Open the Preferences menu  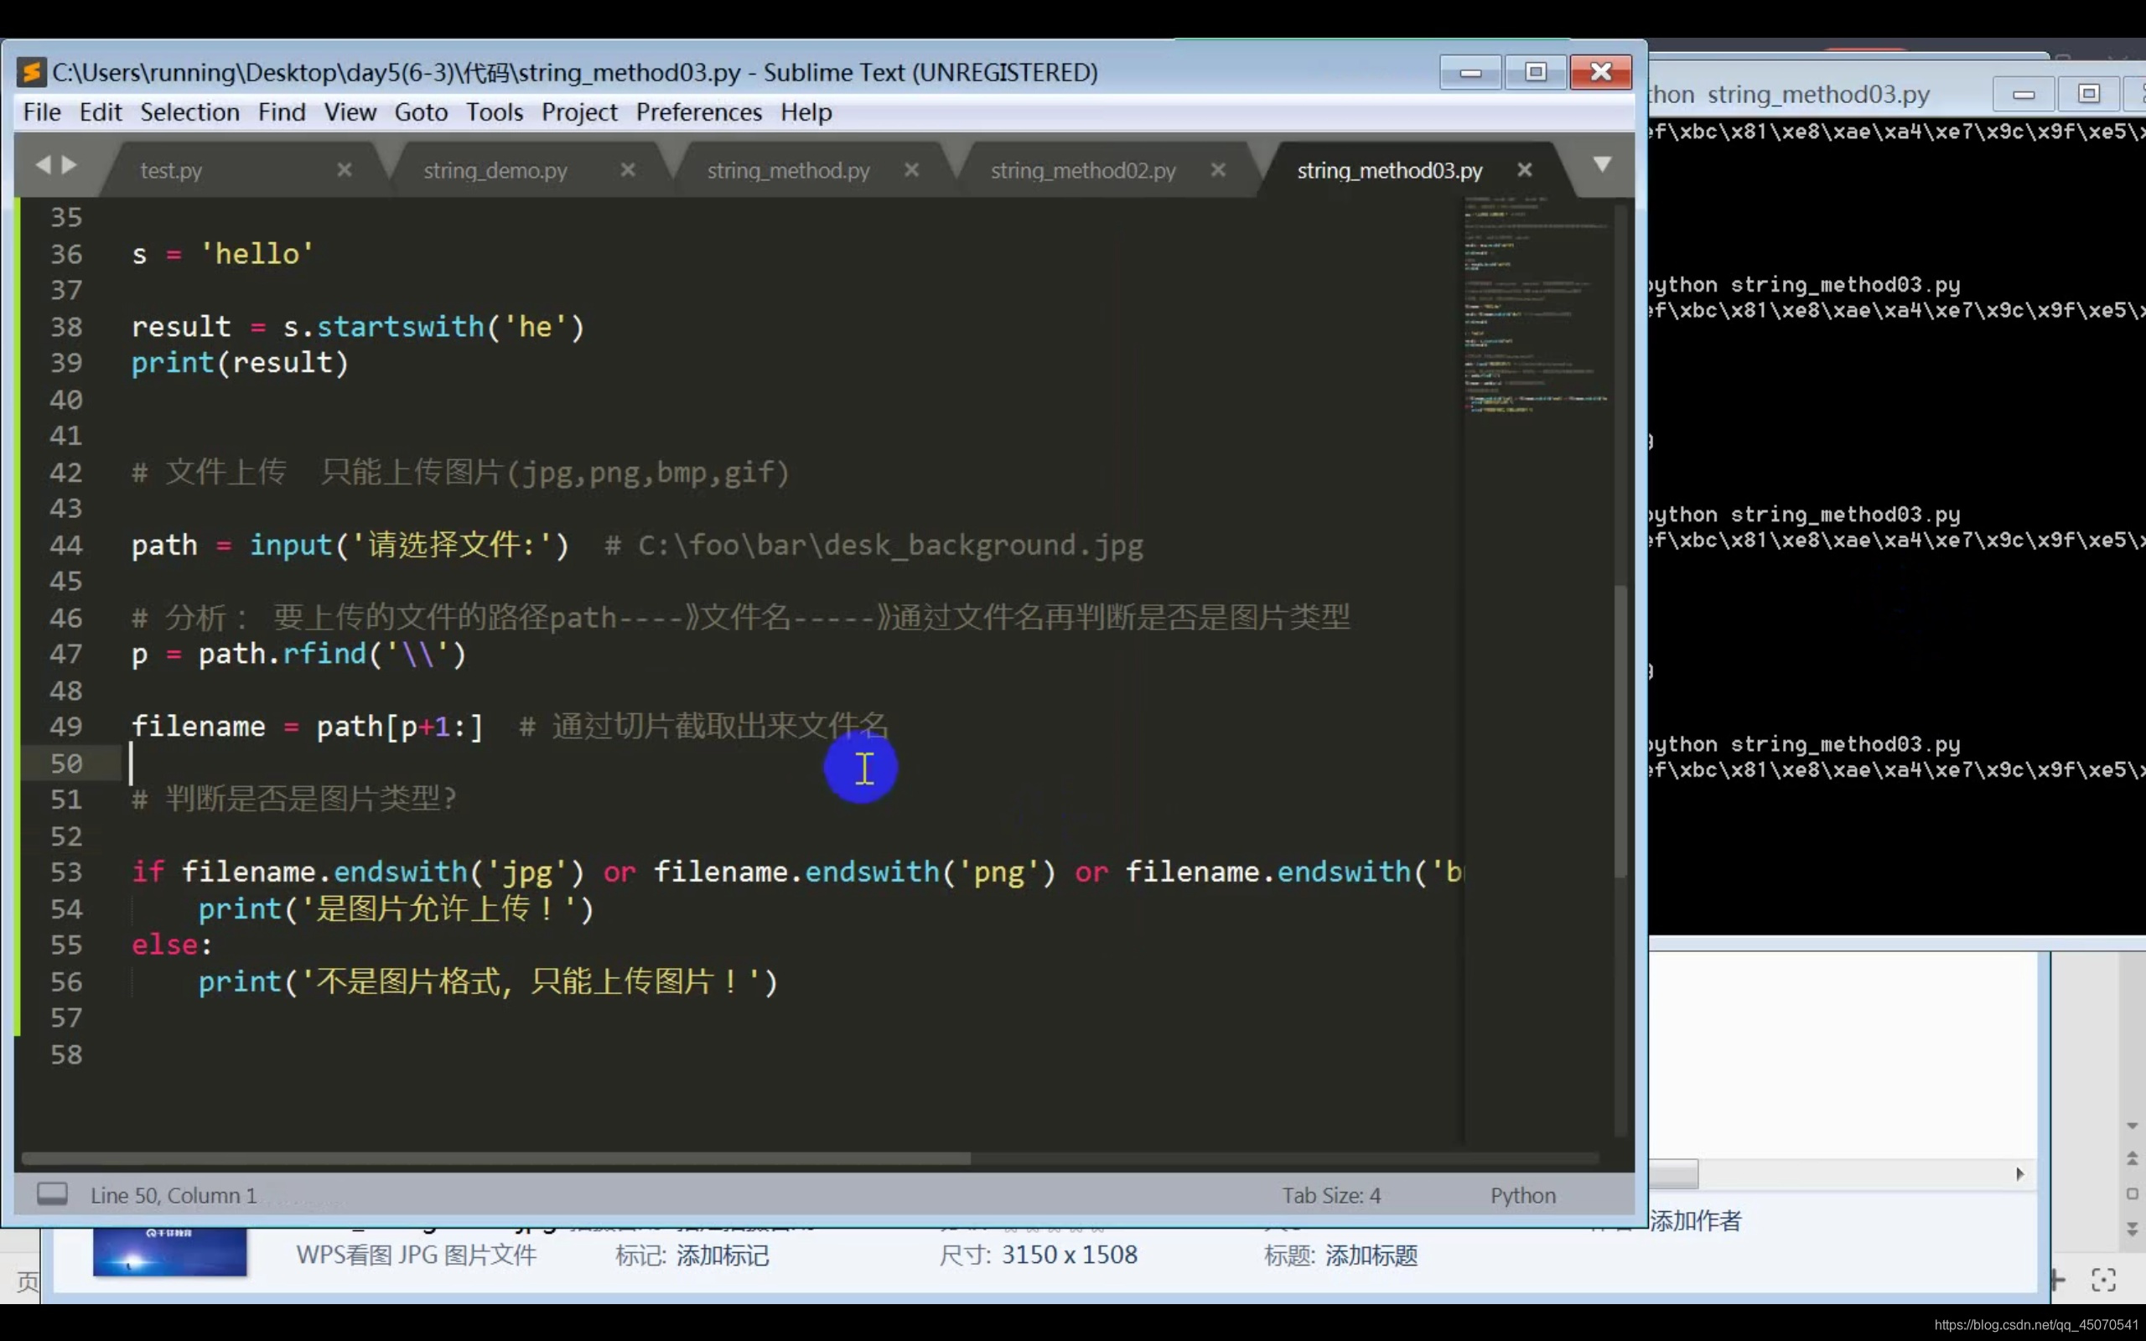(698, 112)
